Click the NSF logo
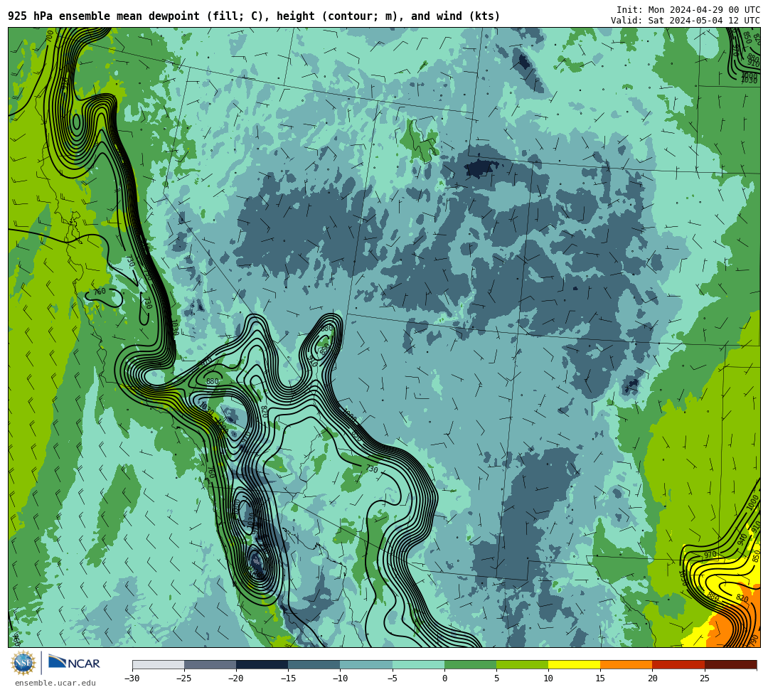This screenshot has height=692, width=768. (x=23, y=663)
